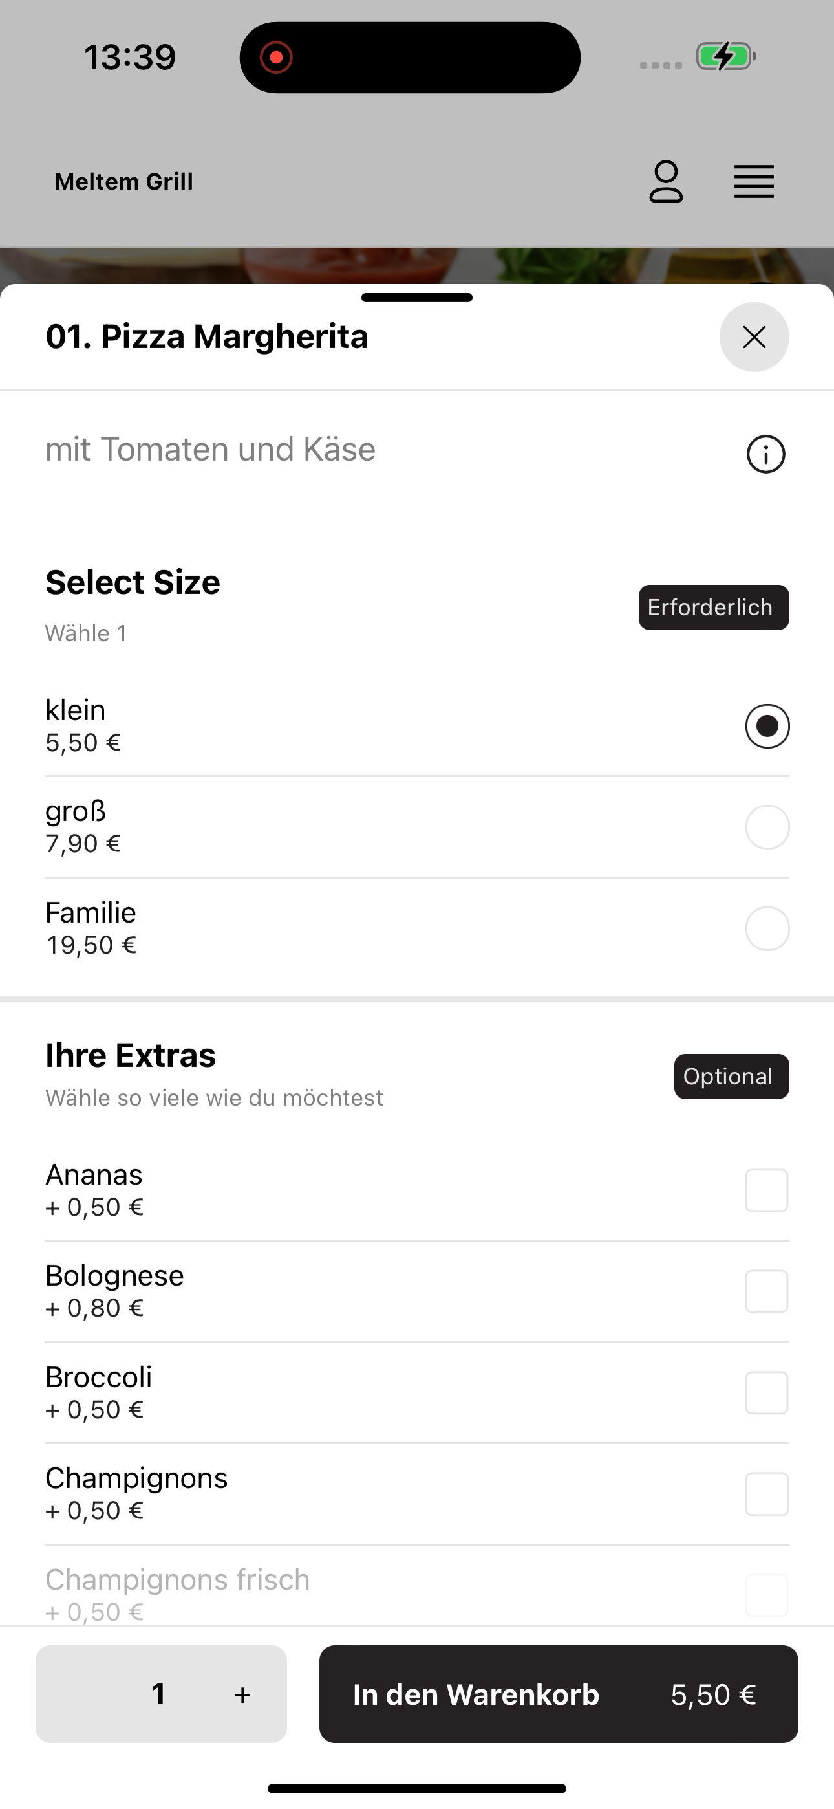This screenshot has height=1809, width=834.
Task: Tap In den Warenkorb button
Action: [559, 1694]
